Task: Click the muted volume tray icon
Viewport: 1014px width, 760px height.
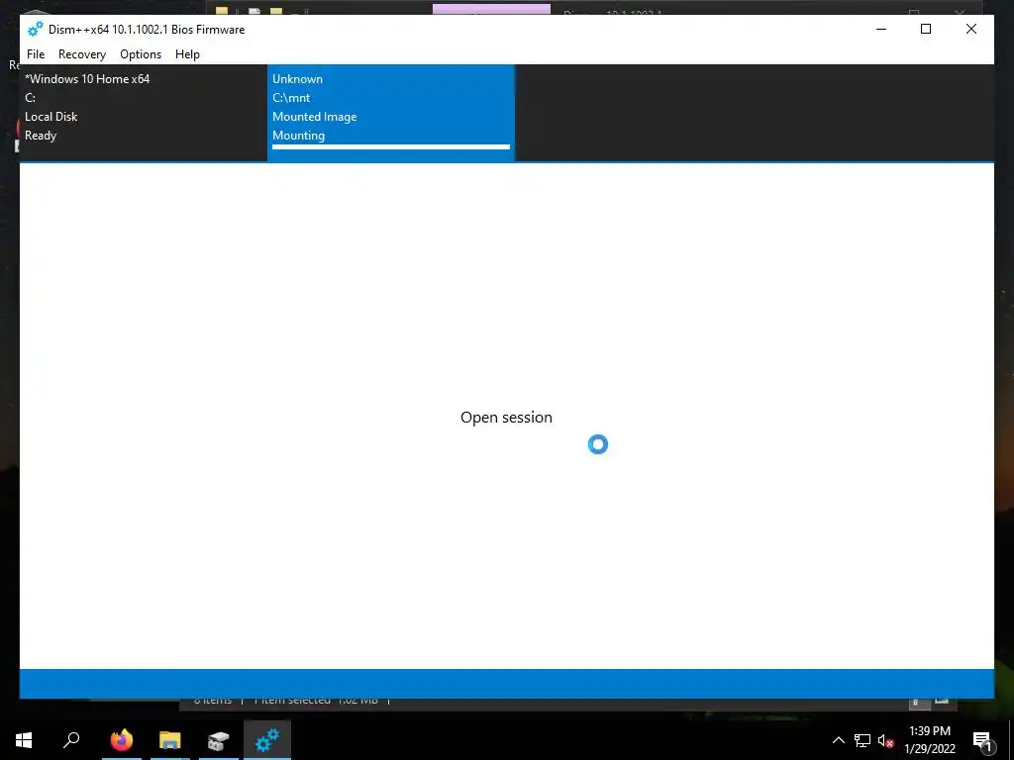Action: 886,740
